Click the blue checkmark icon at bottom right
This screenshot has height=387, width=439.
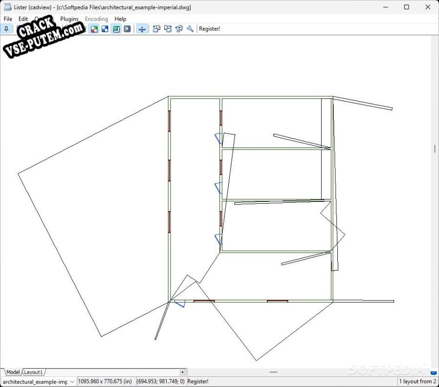tap(433, 372)
